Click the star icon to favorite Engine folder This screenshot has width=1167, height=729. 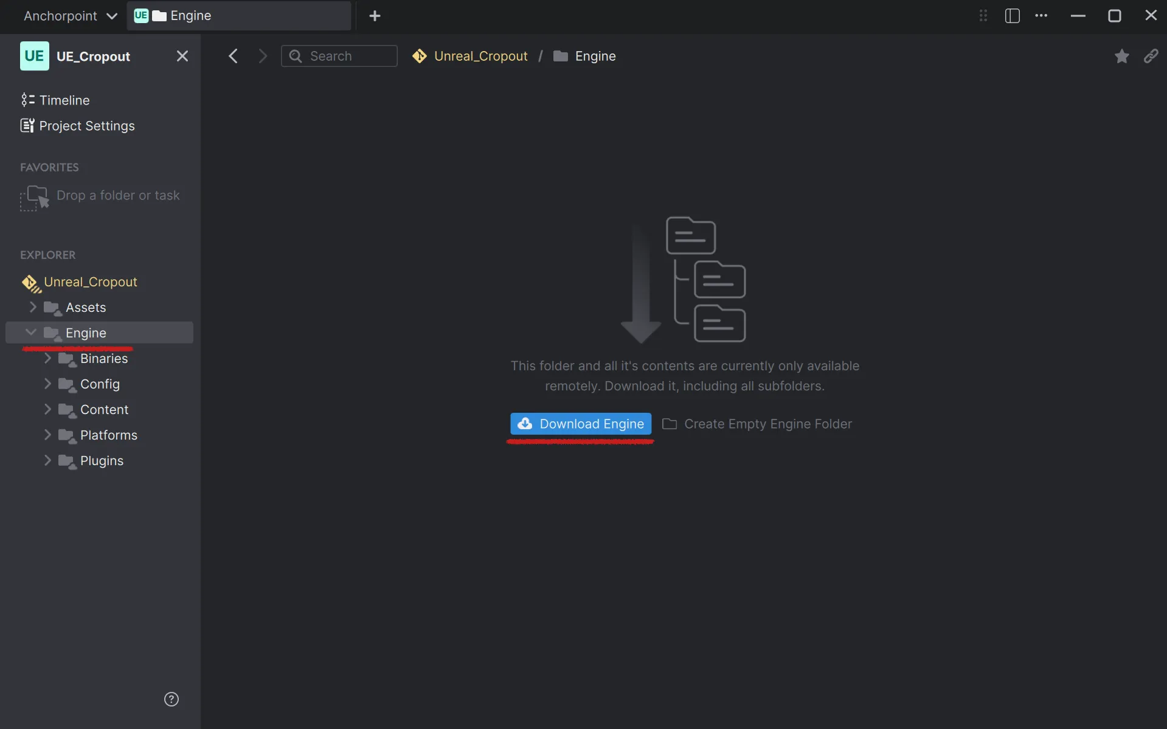(1121, 56)
